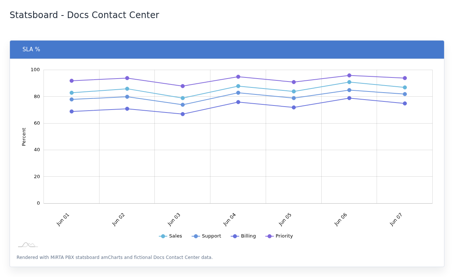
Task: Select Sales data point on Jun 04
Action: tap(238, 86)
